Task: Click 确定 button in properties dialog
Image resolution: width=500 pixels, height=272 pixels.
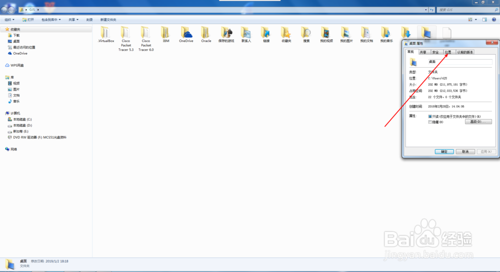Action: 444,151
